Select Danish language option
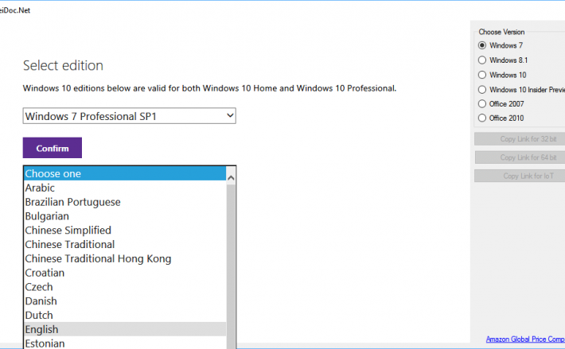The image size is (565, 349). [125, 301]
